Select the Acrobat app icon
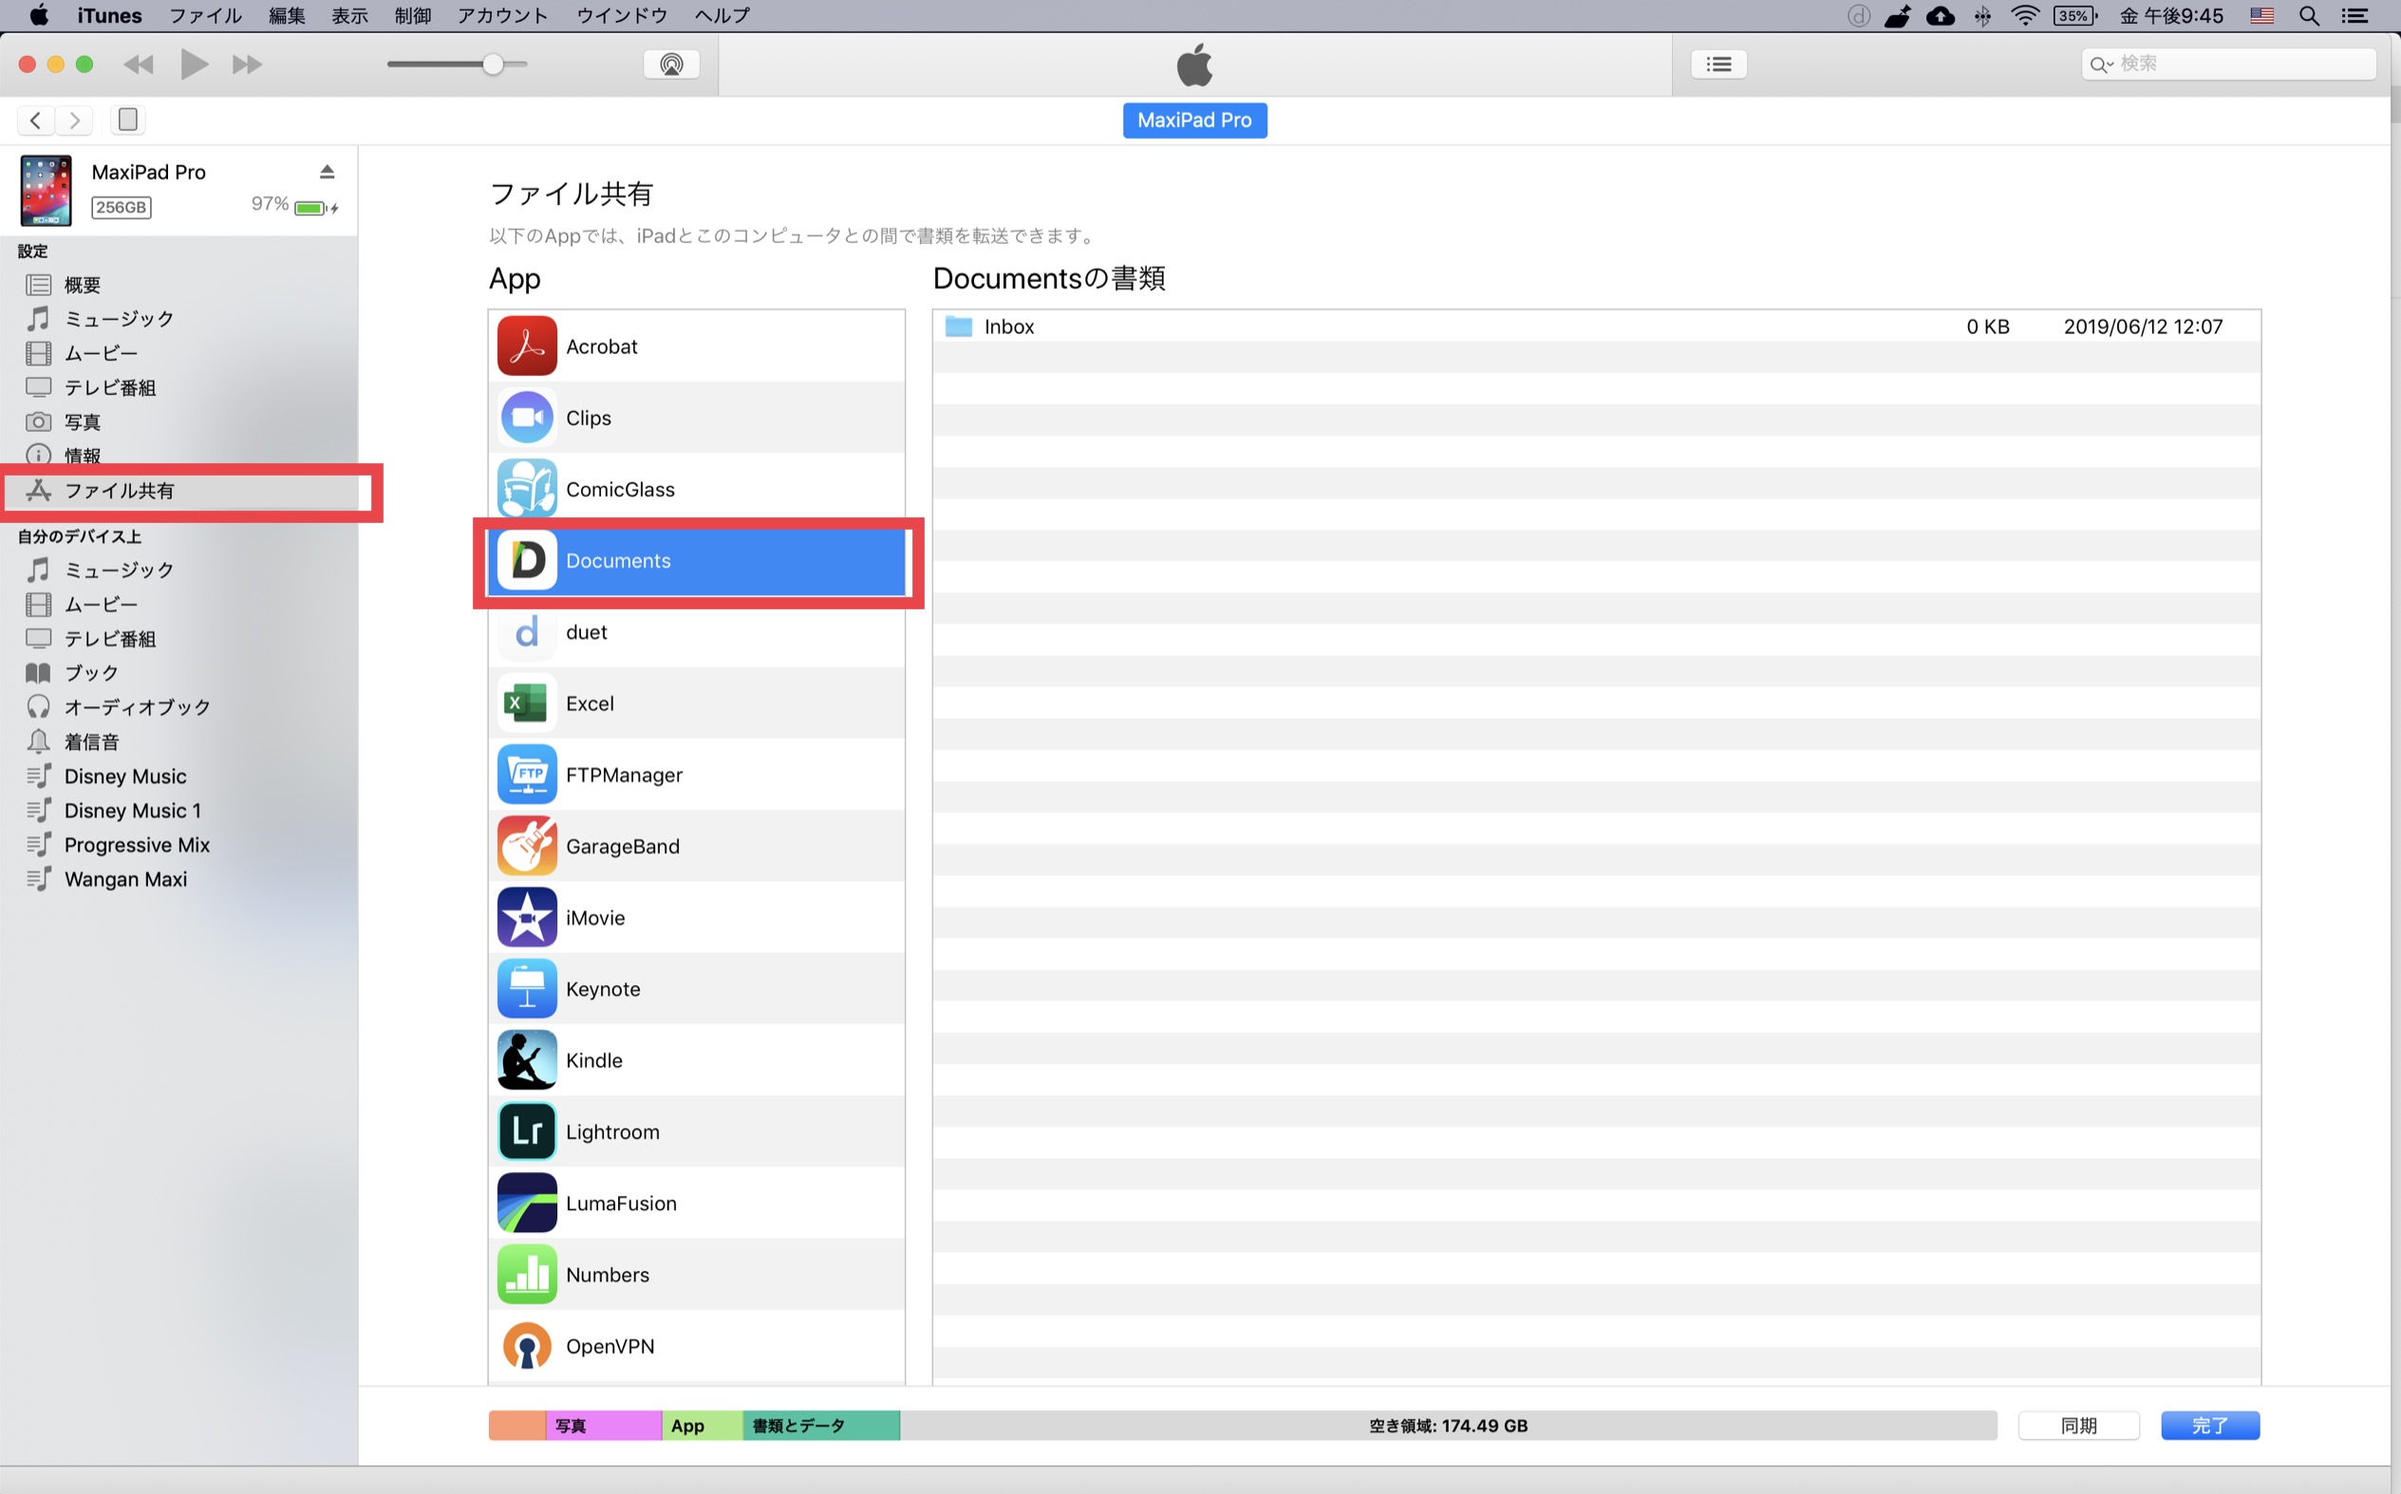Image resolution: width=2401 pixels, height=1494 pixels. tap(527, 346)
